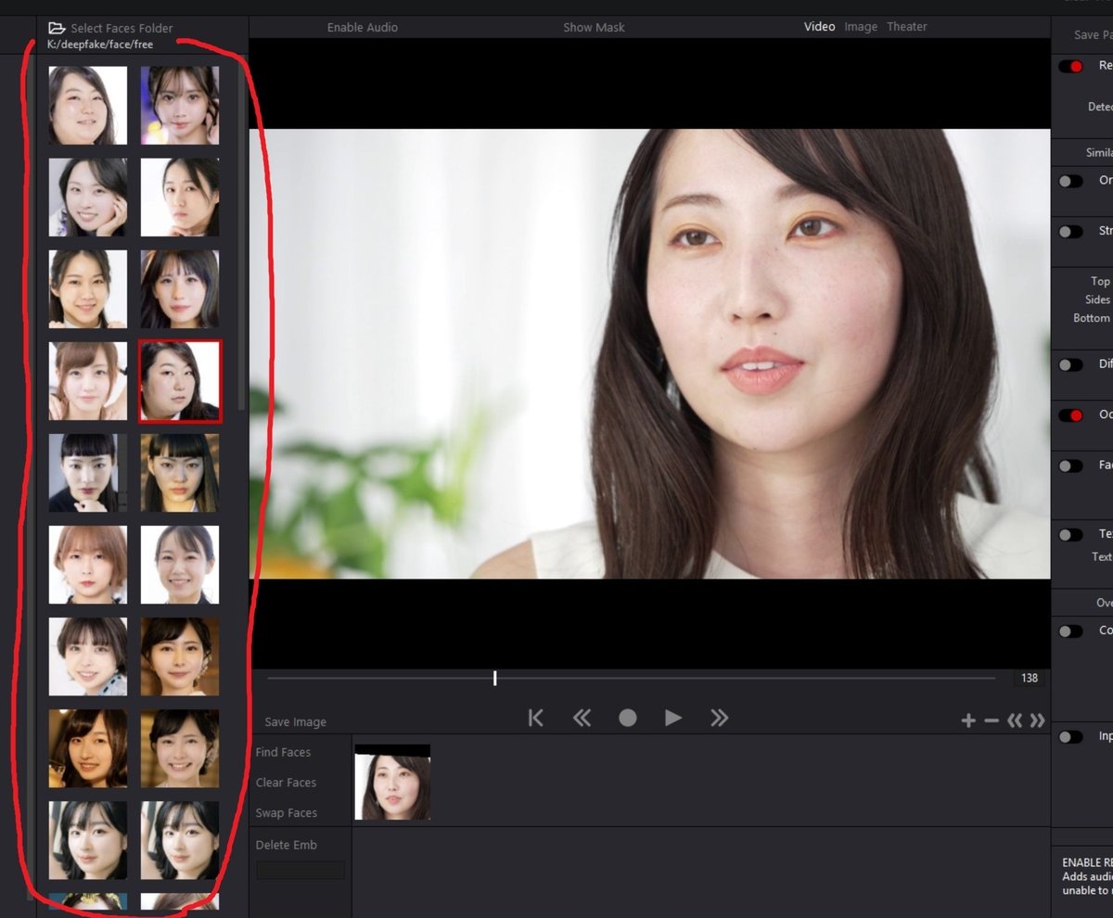Open the Select Faces Folder folder icon
Image resolution: width=1113 pixels, height=918 pixels.
pyautogui.click(x=57, y=28)
